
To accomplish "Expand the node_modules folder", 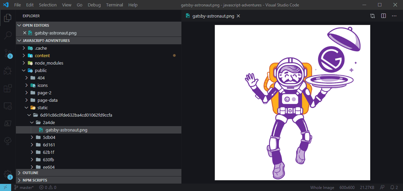I will pos(99,63).
